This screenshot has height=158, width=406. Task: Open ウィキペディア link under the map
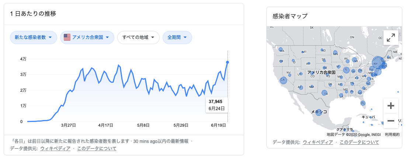click(x=317, y=142)
